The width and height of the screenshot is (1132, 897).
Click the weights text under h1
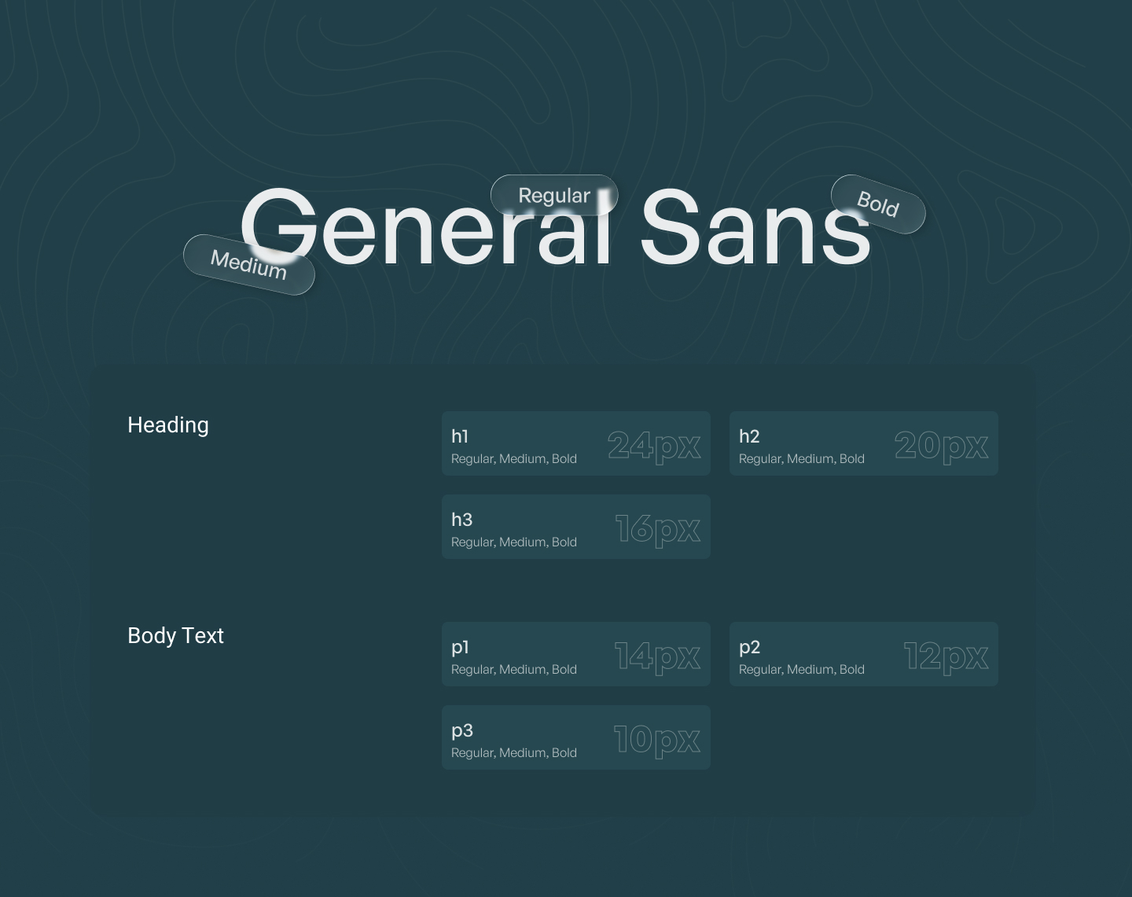(x=514, y=458)
